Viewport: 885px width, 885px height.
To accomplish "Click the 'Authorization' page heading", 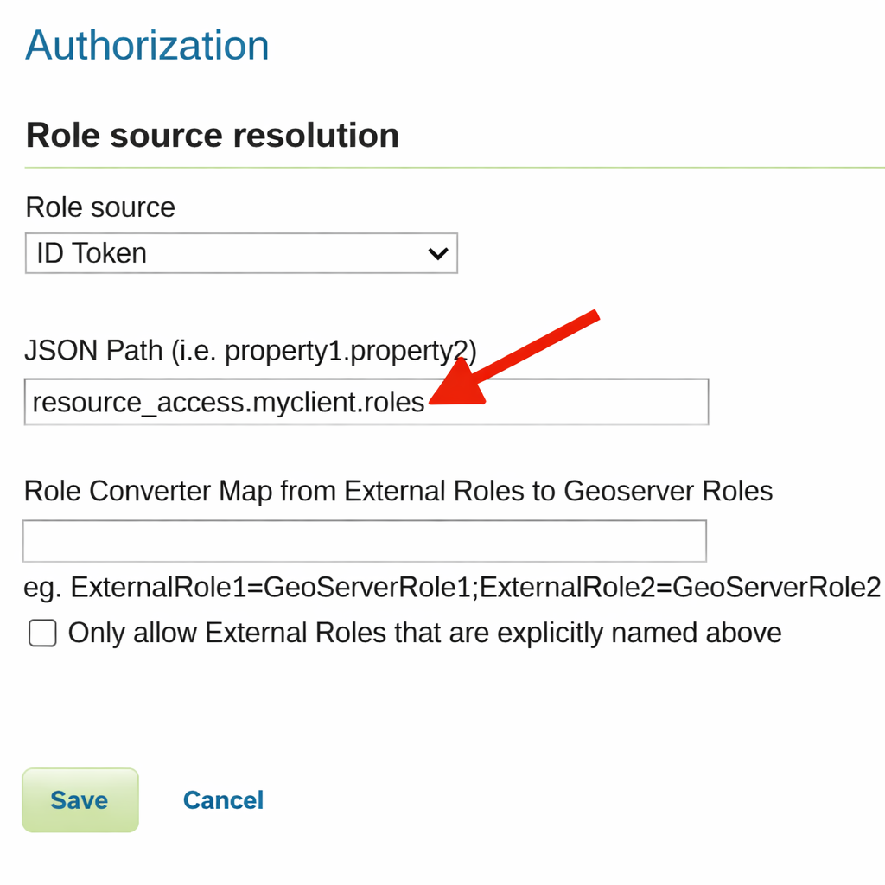I will [147, 45].
